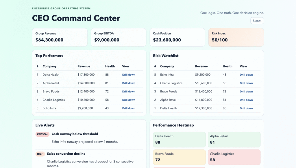Click the Logout button
The image size is (296, 168).
pyautogui.click(x=257, y=21)
